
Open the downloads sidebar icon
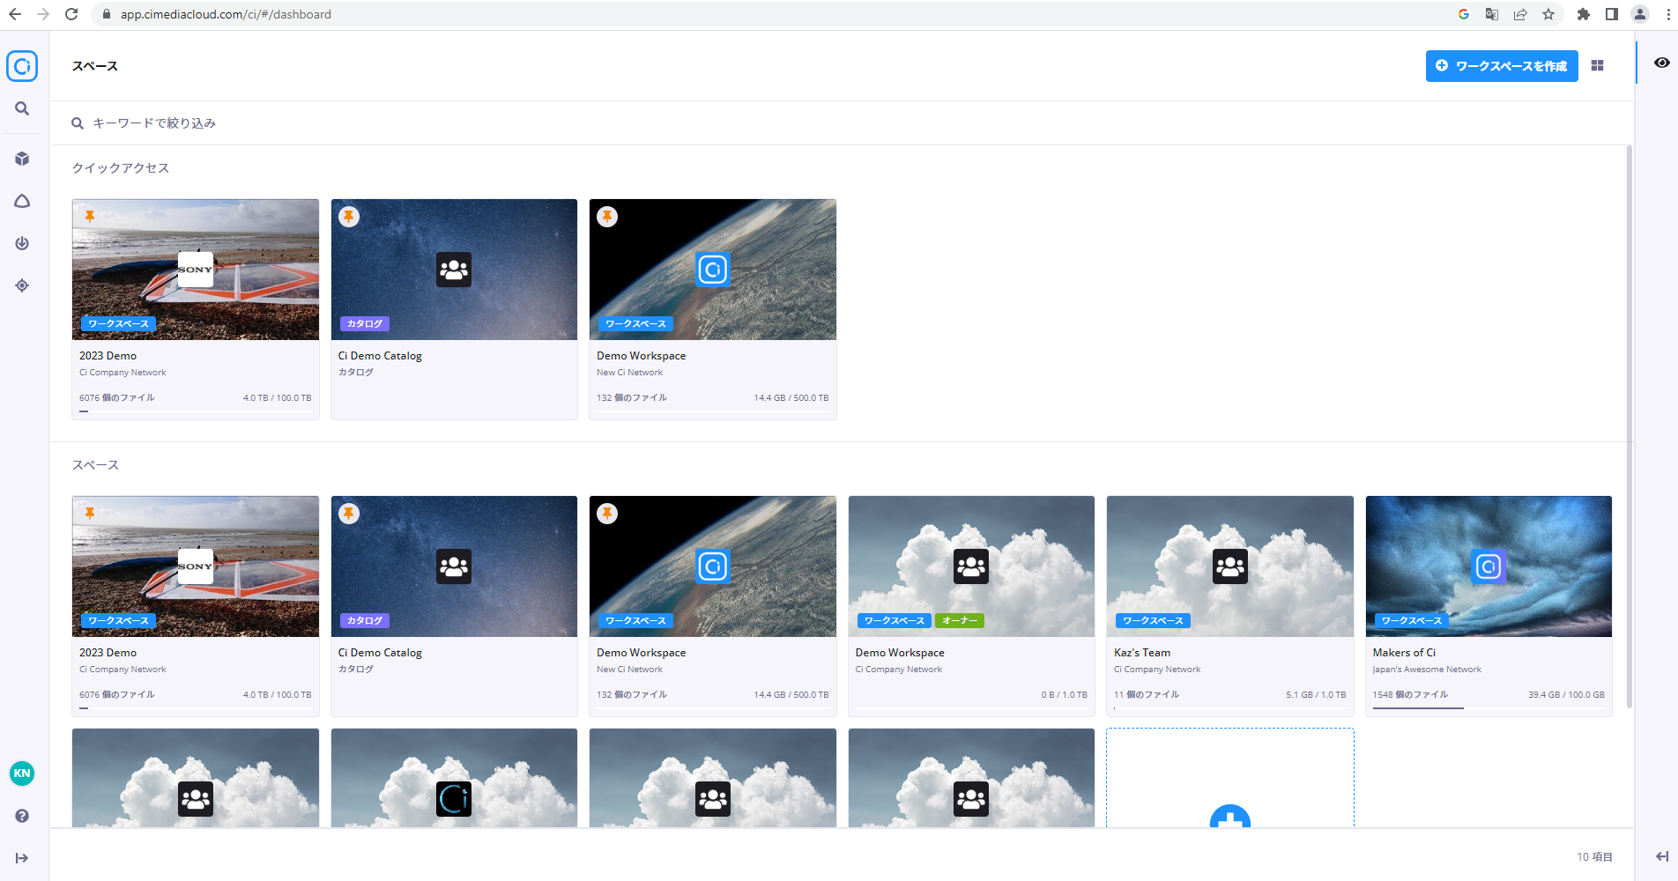pyautogui.click(x=22, y=243)
